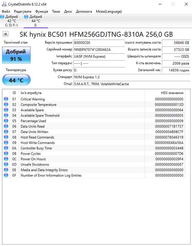Click hex value 0000000000013D
Viewport: 192px width, 246px height.
pyautogui.click(x=169, y=105)
